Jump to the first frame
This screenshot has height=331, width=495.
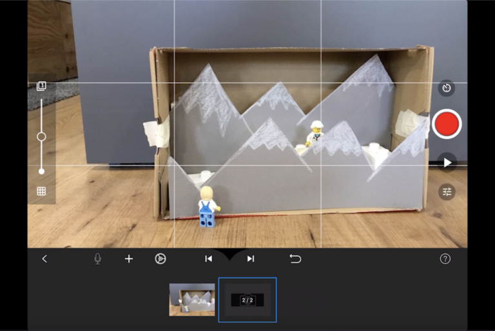(208, 259)
